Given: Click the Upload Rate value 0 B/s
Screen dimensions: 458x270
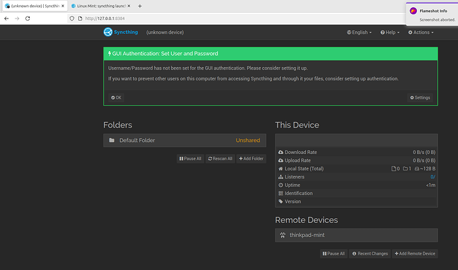Looking at the screenshot, I should (x=424, y=161).
